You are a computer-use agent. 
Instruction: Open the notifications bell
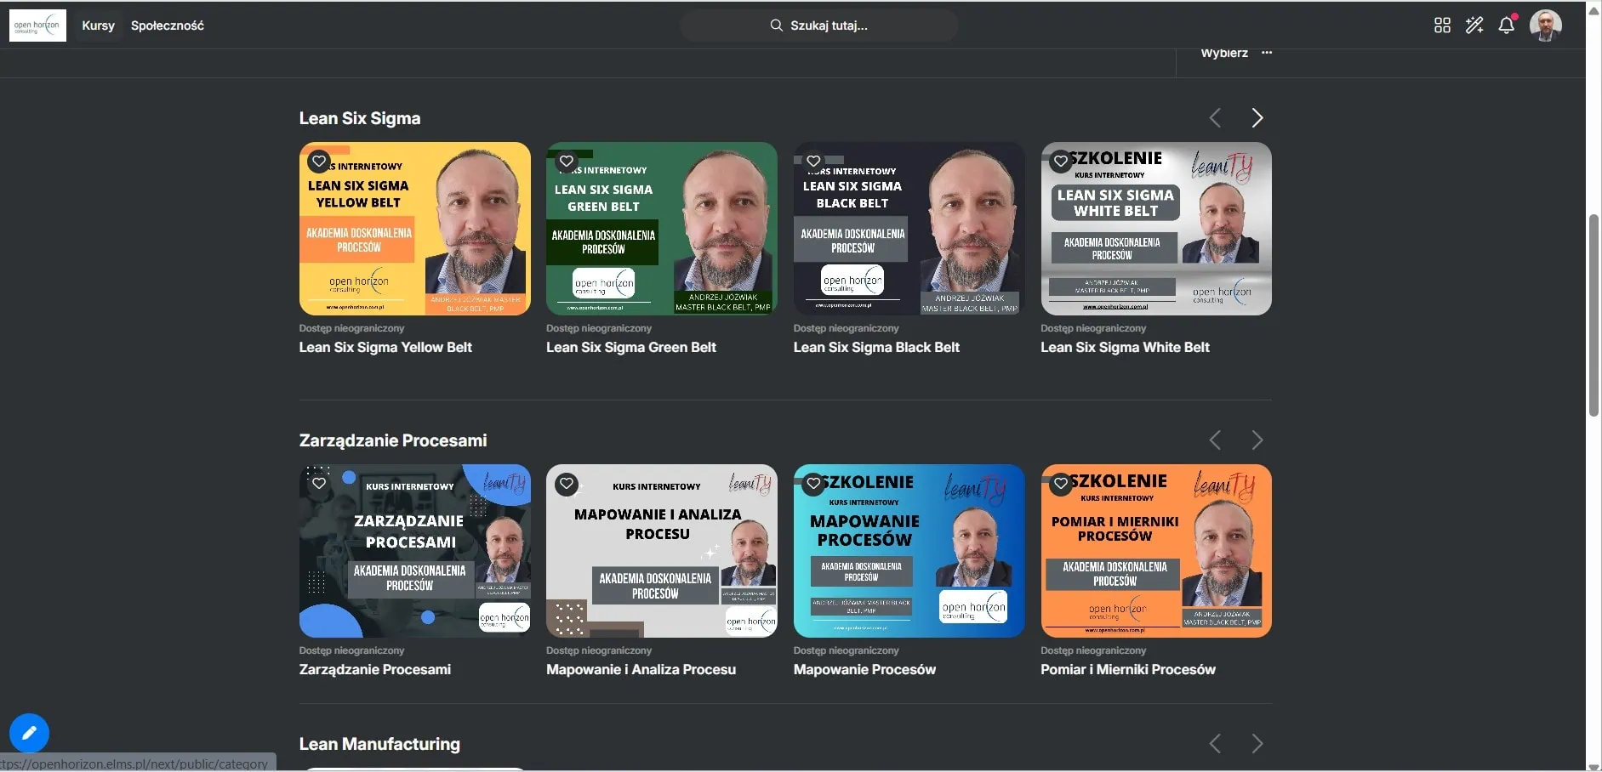[1506, 26]
